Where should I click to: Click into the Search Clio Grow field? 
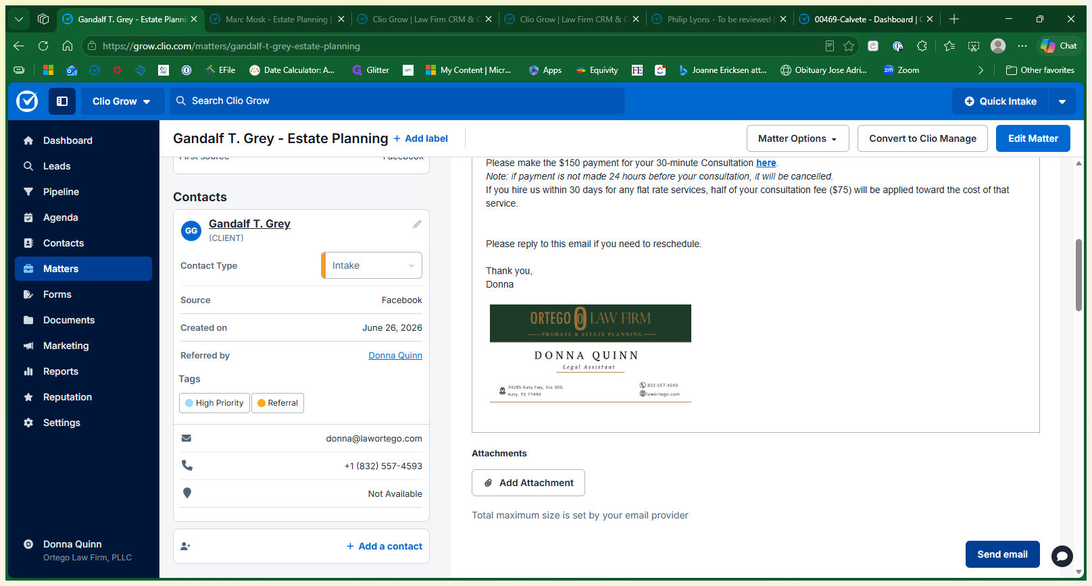[397, 101]
